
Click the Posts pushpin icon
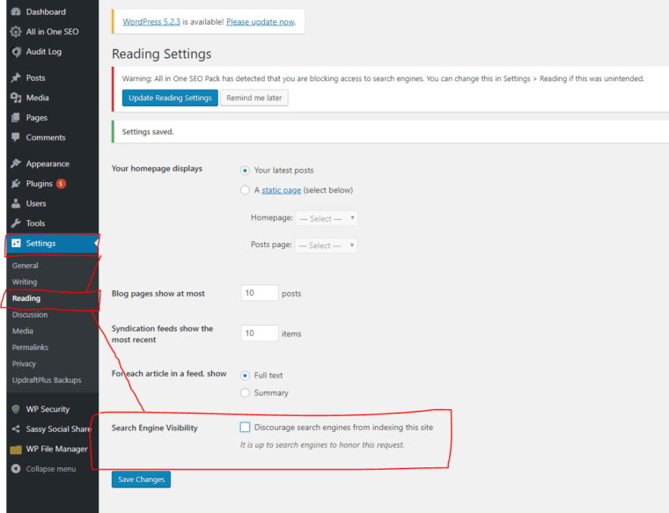click(x=16, y=78)
